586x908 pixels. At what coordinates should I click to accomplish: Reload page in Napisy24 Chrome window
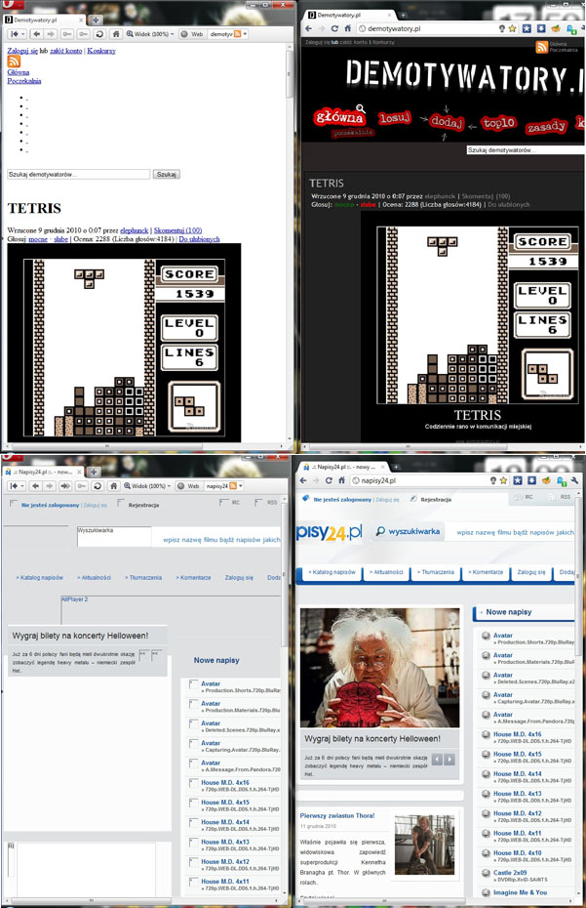point(330,480)
